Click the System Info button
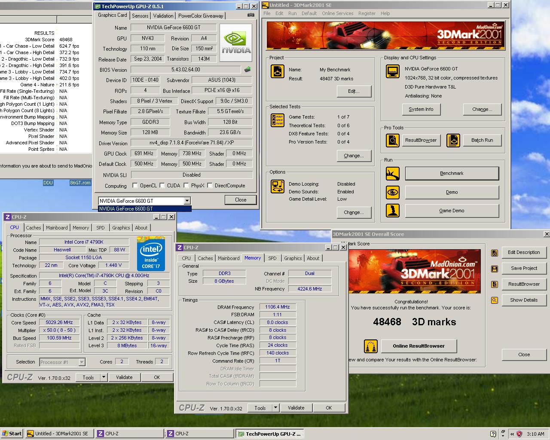 (x=421, y=109)
